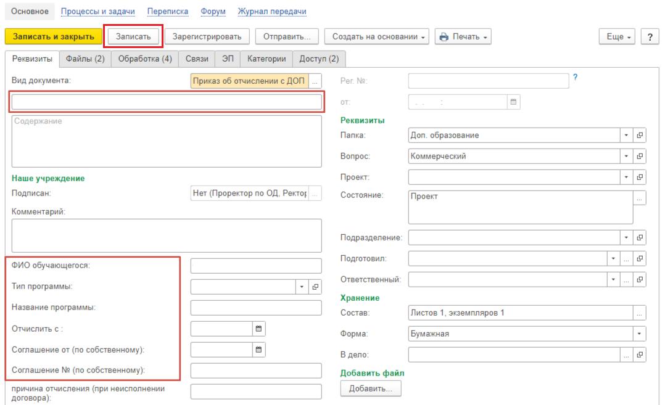Expand the Проект dropdown list
The width and height of the screenshot is (665, 405).
point(626,177)
